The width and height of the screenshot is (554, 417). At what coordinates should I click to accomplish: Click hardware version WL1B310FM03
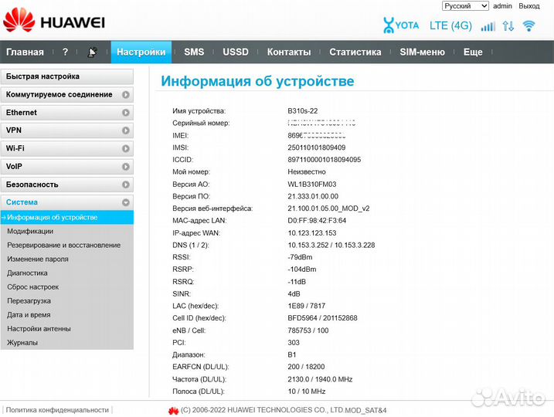click(312, 185)
